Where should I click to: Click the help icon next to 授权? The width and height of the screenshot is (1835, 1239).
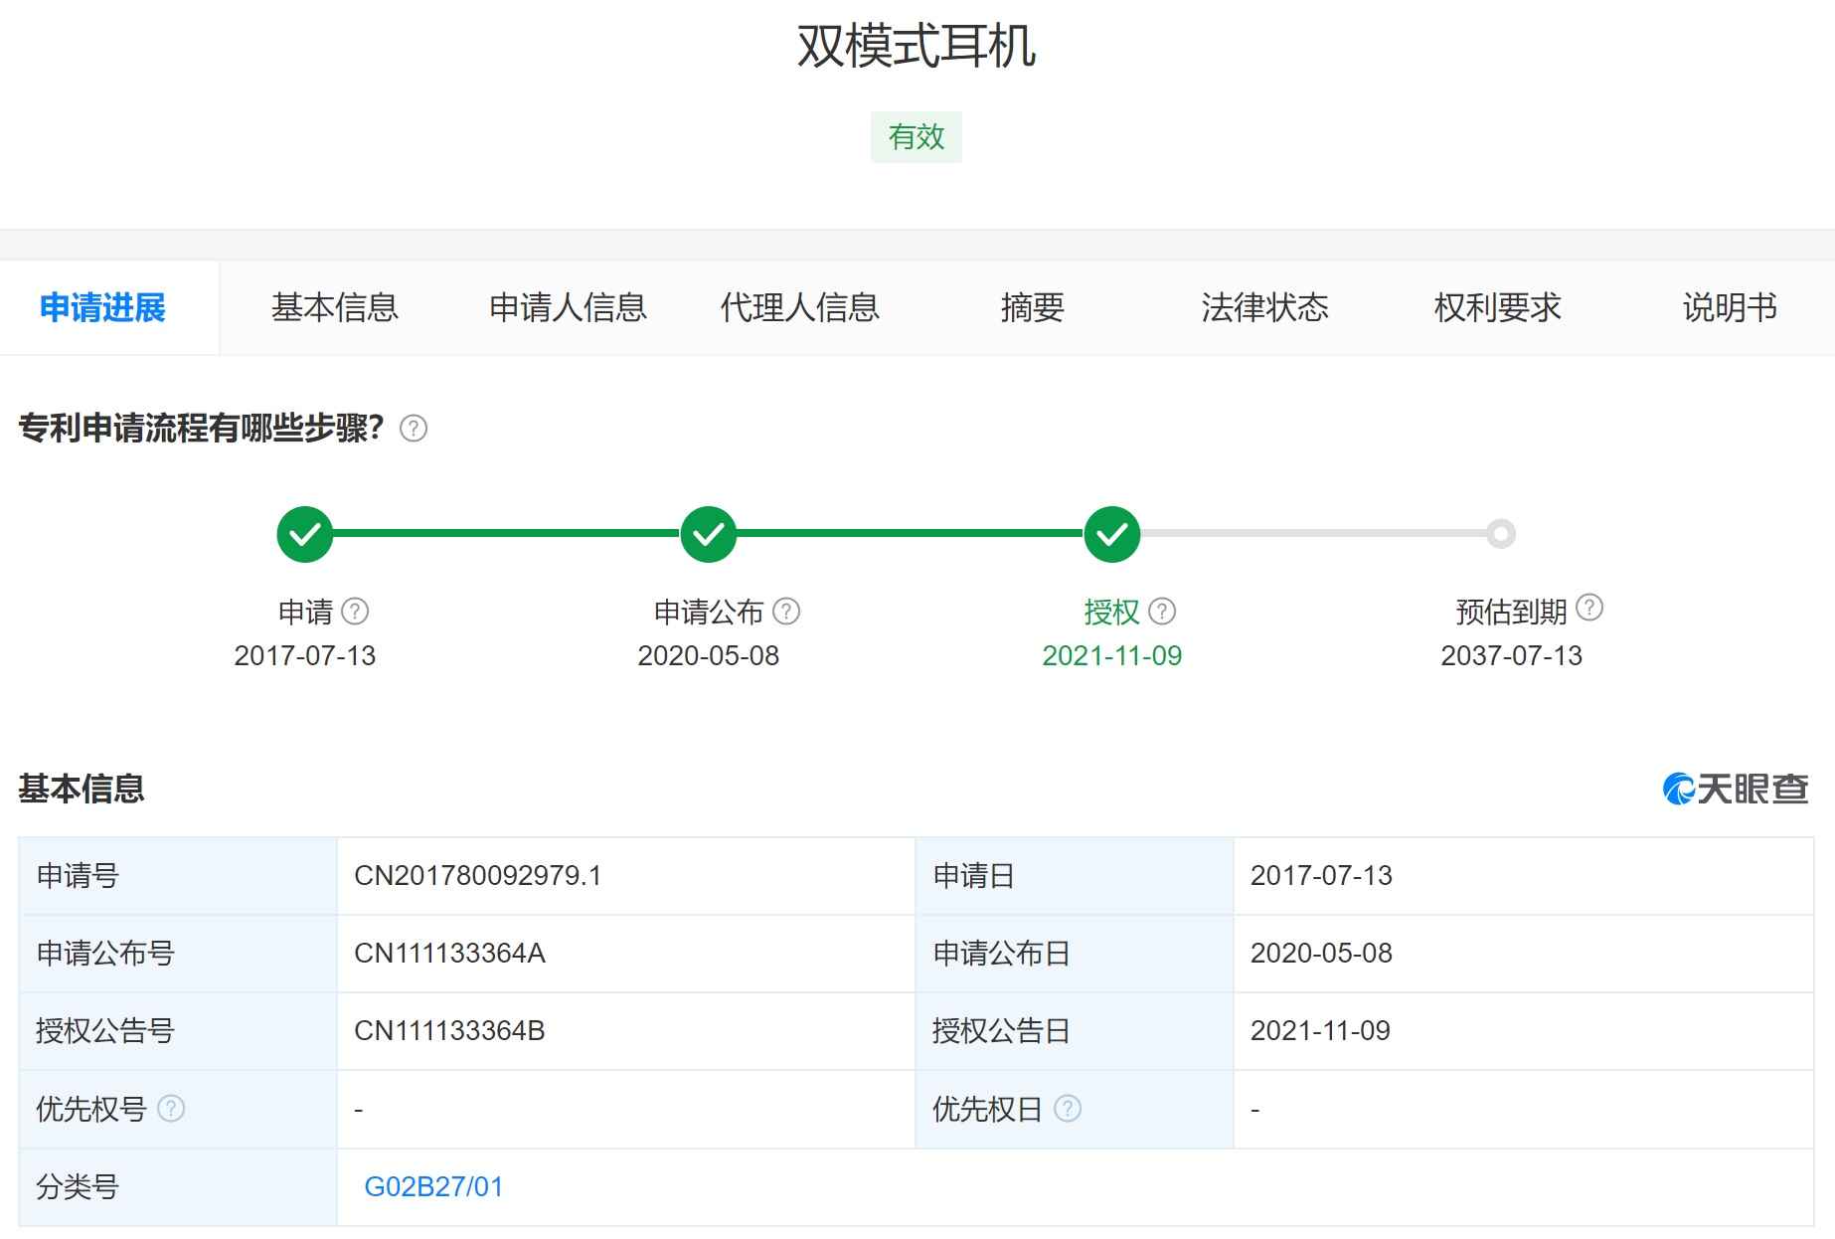(x=1162, y=611)
